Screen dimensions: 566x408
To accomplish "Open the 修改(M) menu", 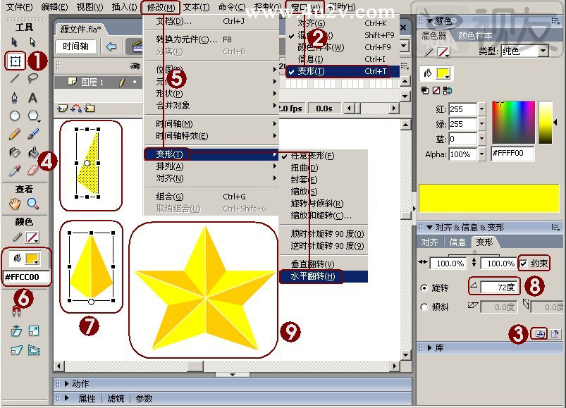I will (161, 7).
